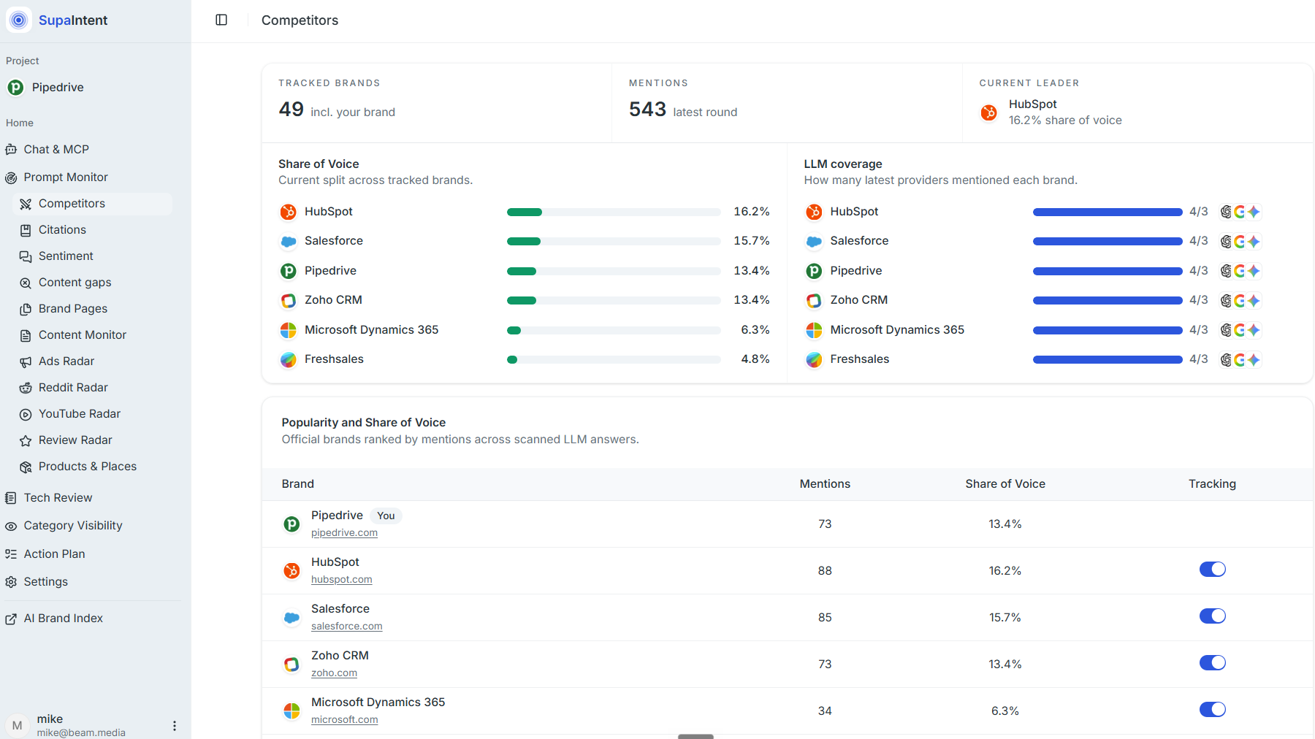The width and height of the screenshot is (1315, 739).
Task: Click the SupaIntent logo icon
Action: 19,20
